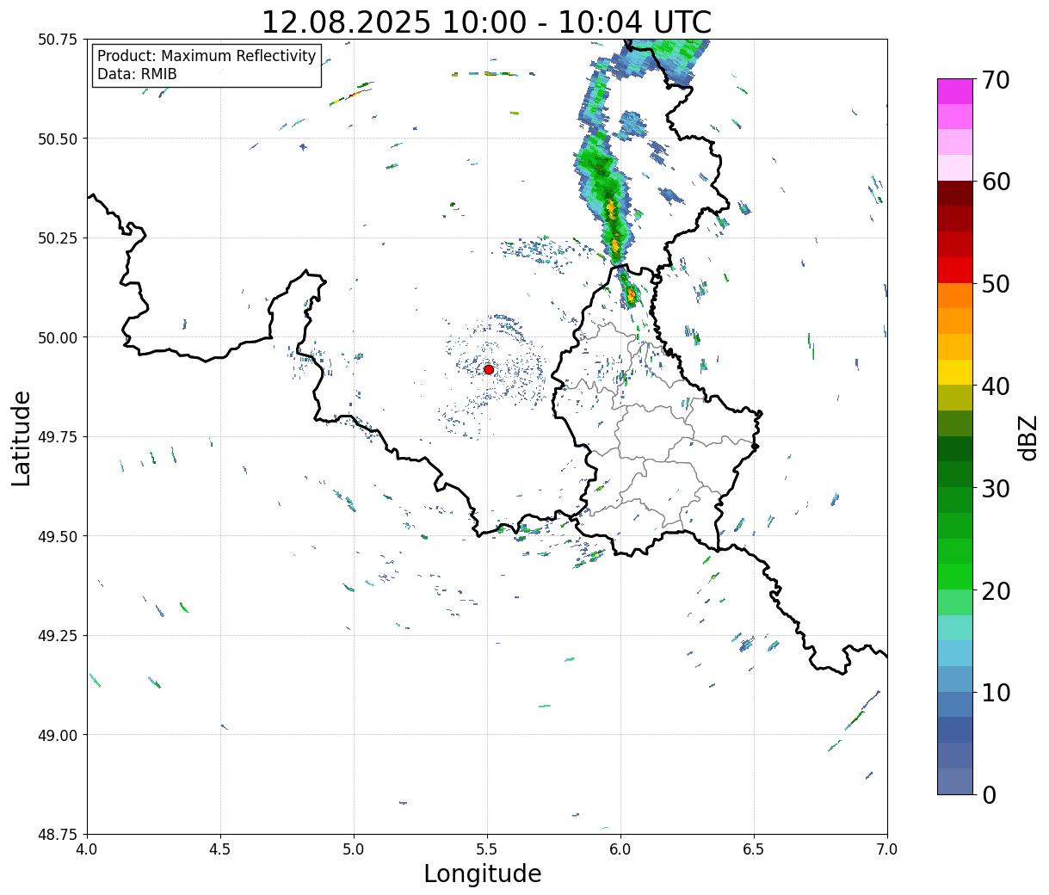Click the colorbar tick label 30
This screenshot has width=1049, height=895.
(x=998, y=488)
